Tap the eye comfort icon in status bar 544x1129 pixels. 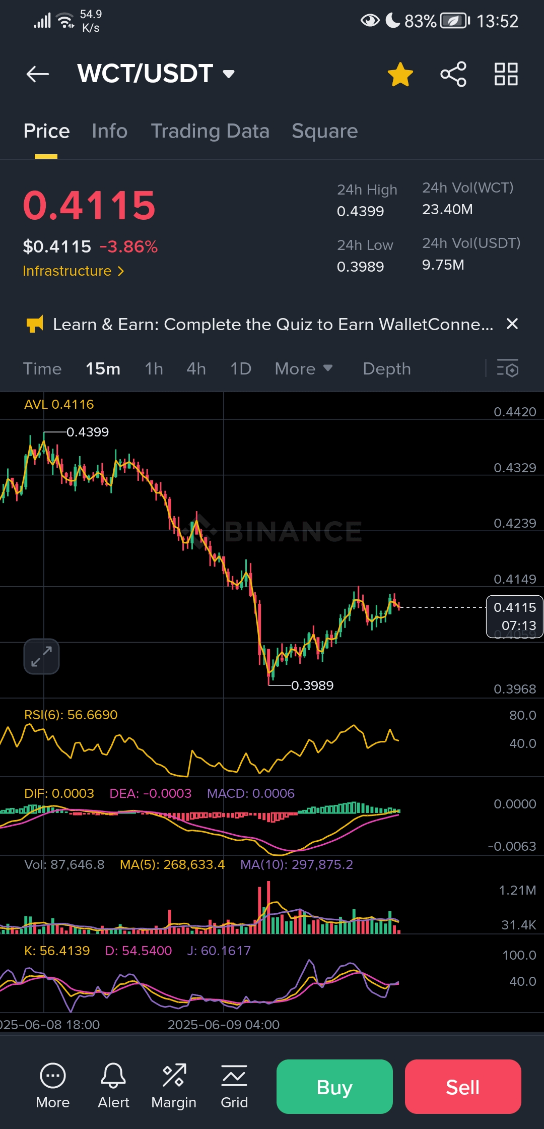click(x=370, y=21)
